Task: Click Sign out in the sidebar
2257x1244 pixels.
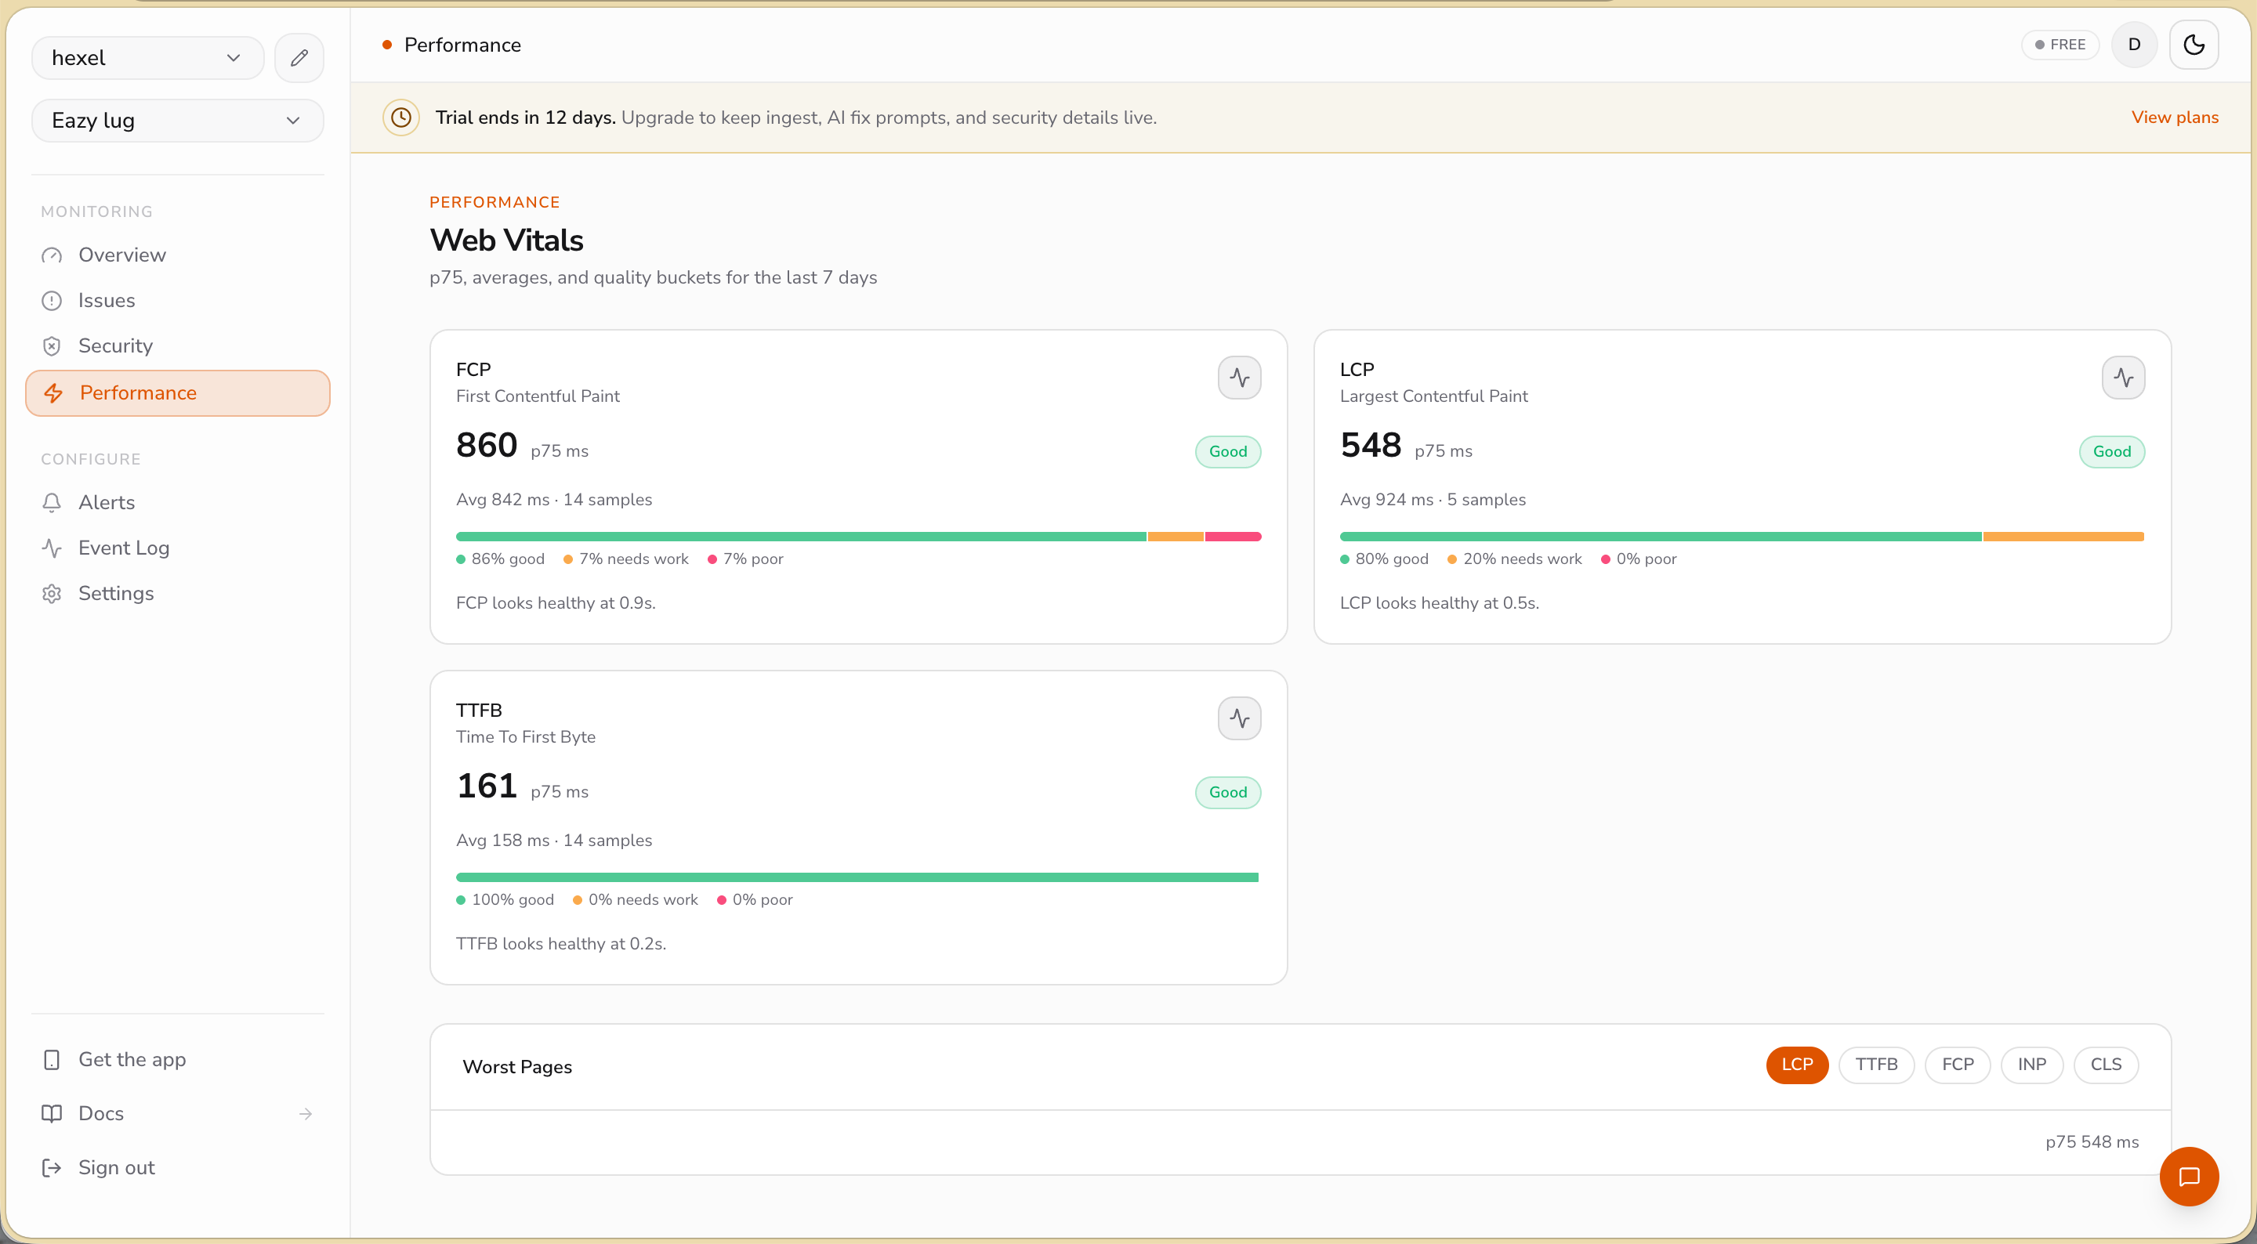Action: coord(116,1168)
